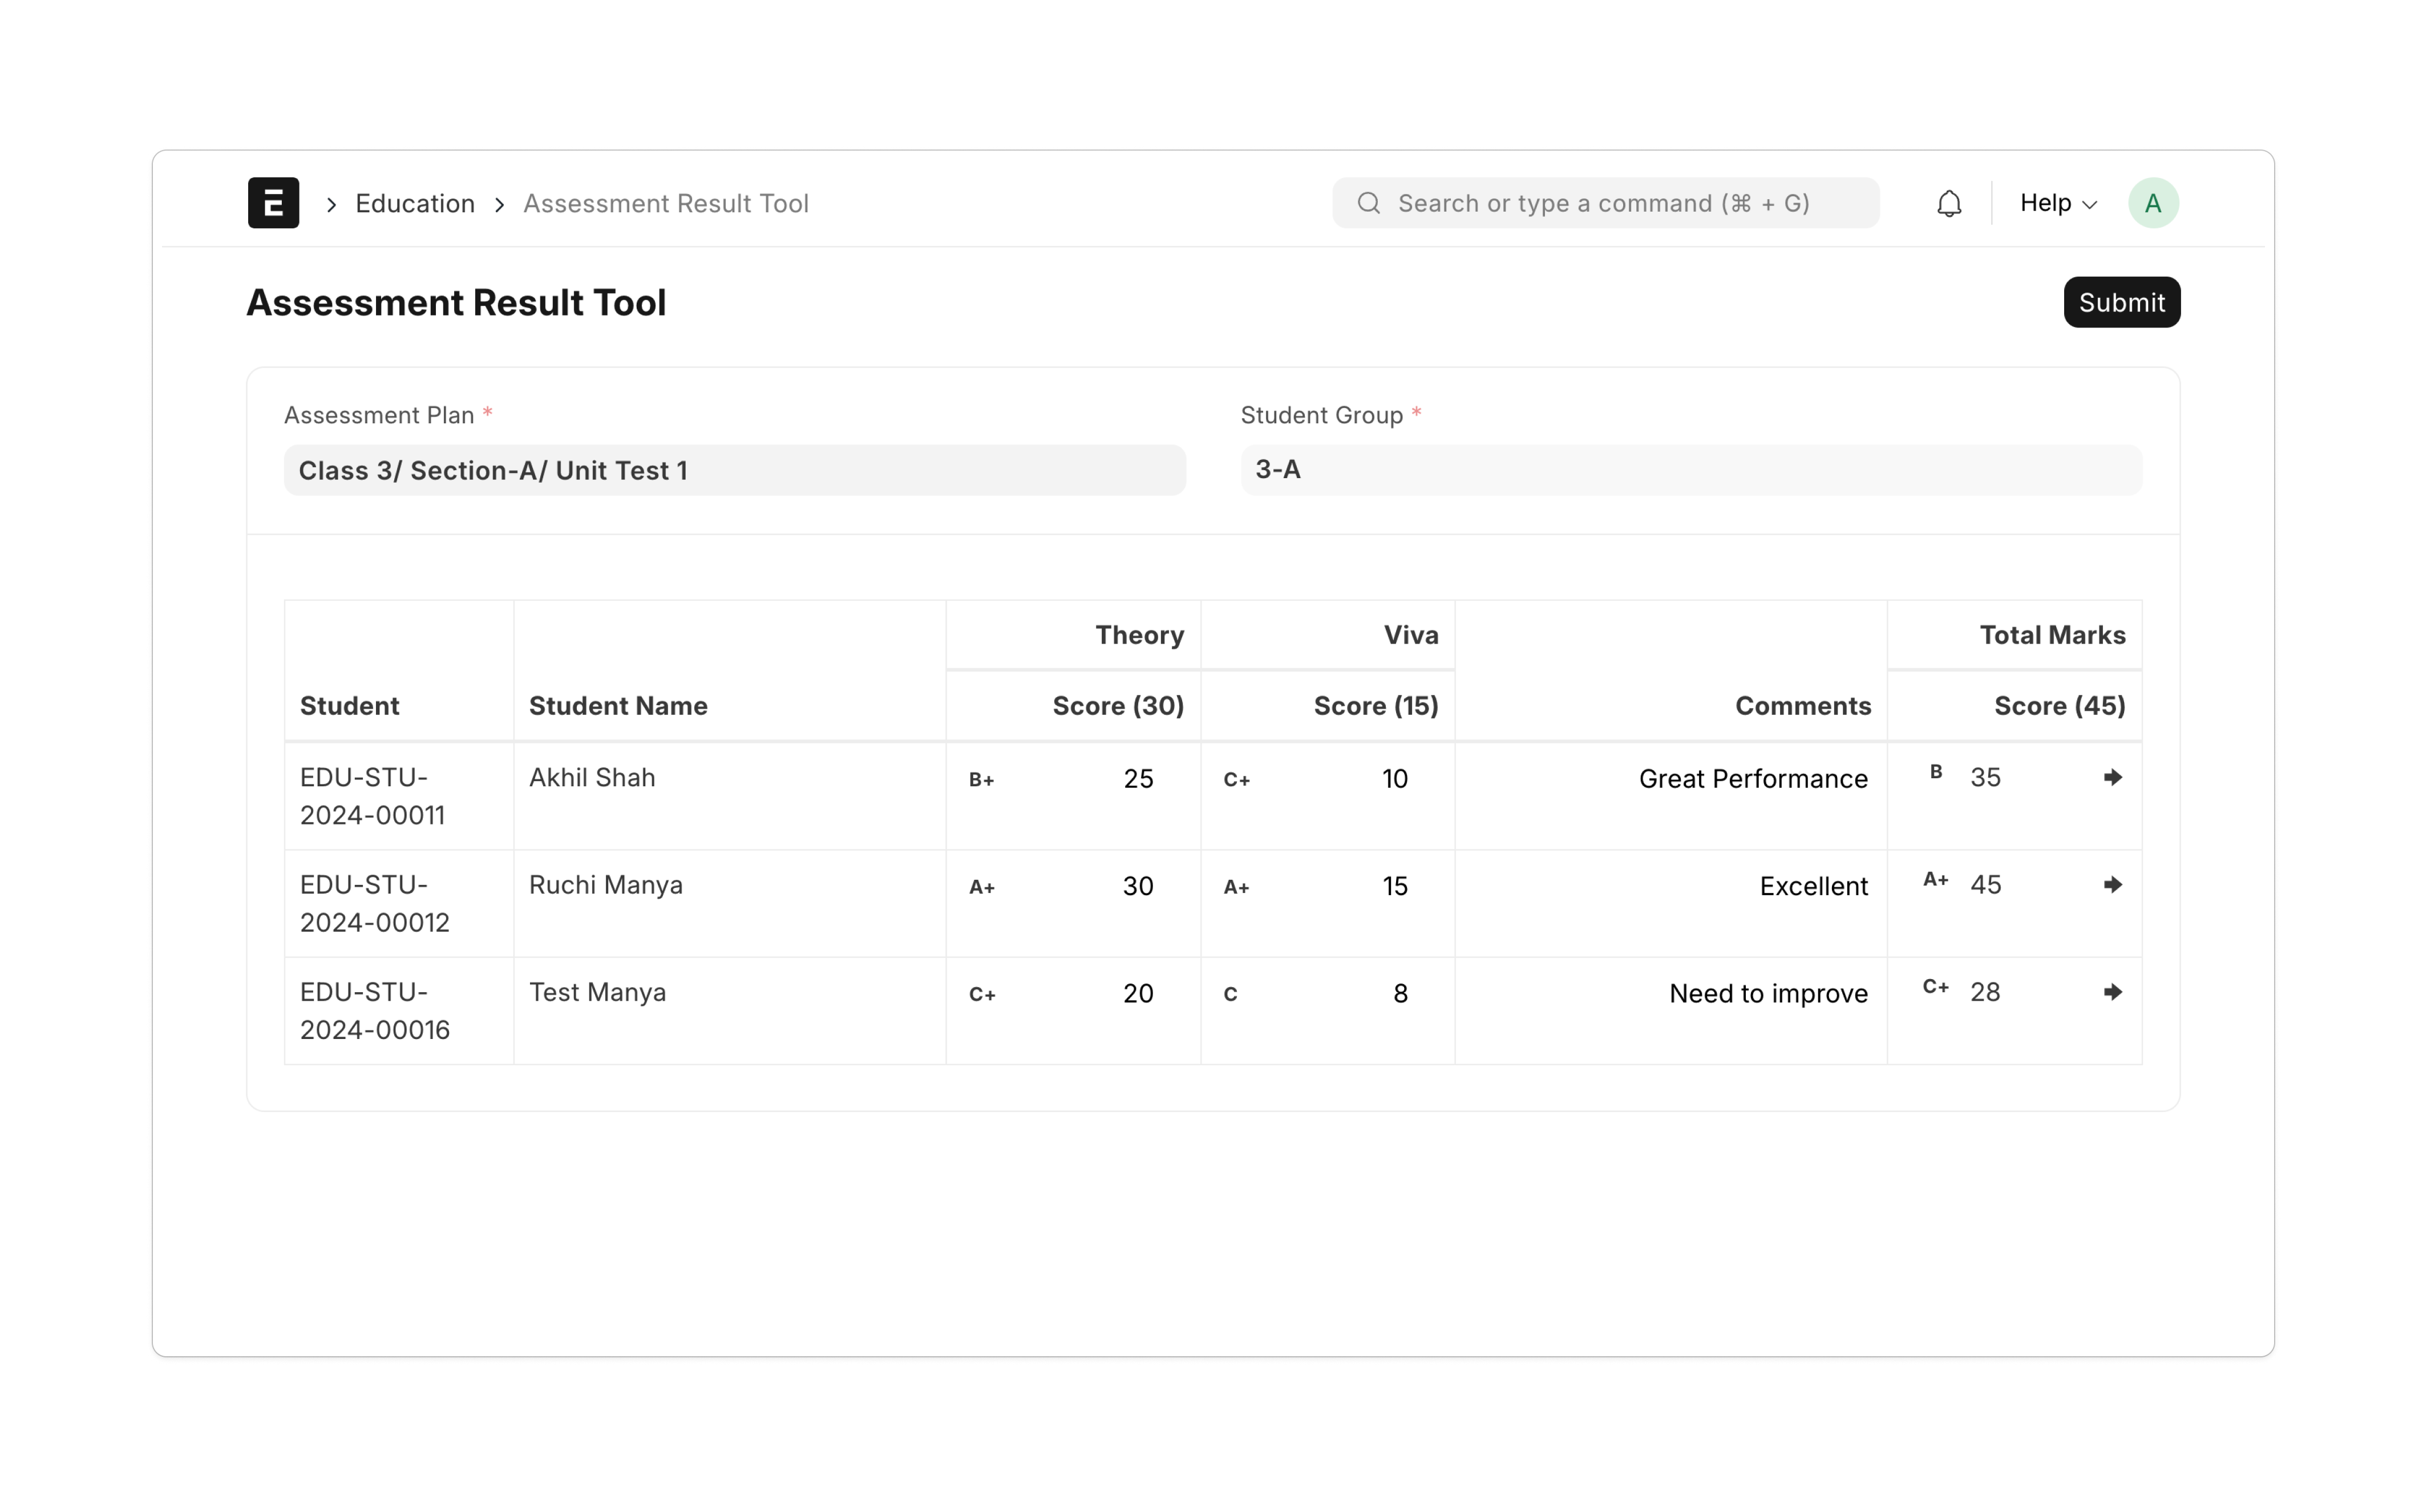Screen dimensions: 2427x1512
Task: Expand the Help dropdown menu
Action: coord(2057,203)
